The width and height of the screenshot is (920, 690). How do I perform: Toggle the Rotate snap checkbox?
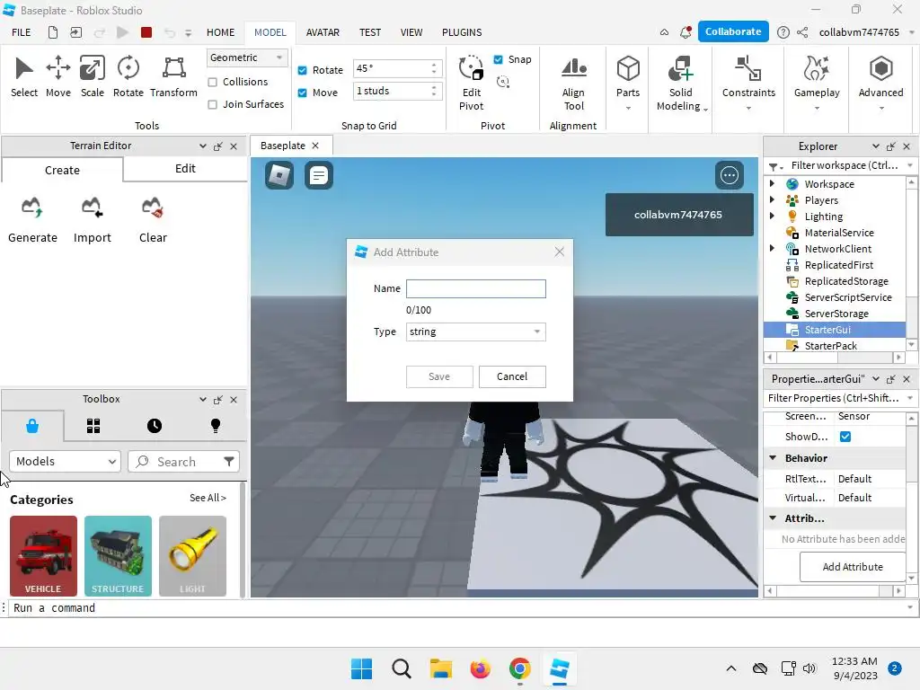click(x=302, y=70)
